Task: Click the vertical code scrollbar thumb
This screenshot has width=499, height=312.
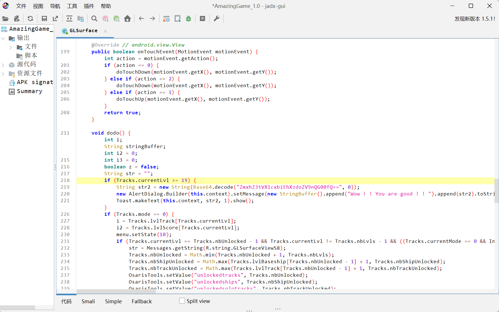Action: click(496, 191)
